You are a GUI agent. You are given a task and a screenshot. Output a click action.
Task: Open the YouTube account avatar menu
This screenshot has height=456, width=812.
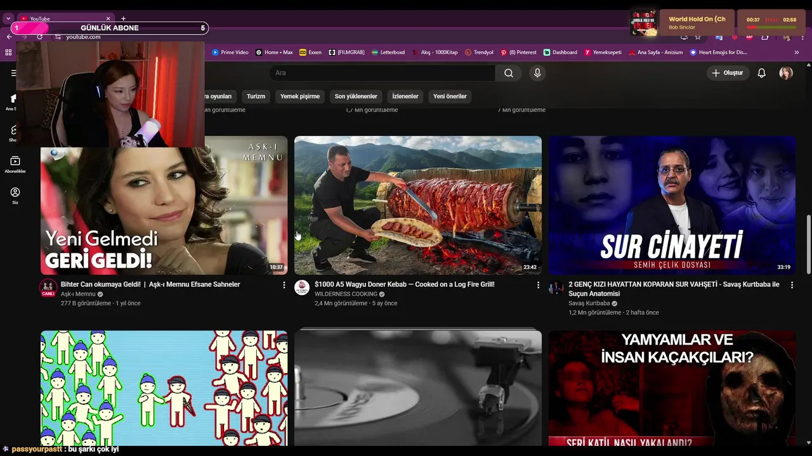(786, 73)
